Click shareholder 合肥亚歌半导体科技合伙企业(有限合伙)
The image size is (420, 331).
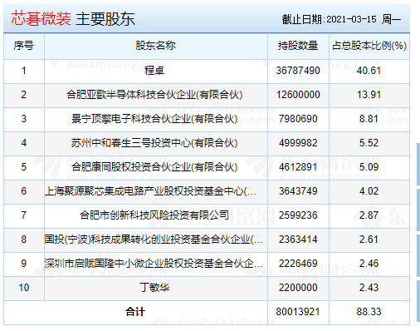(154, 95)
